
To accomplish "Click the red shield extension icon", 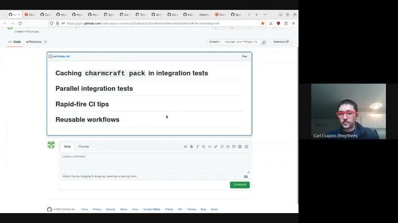I will pyautogui.click(x=279, y=24).
